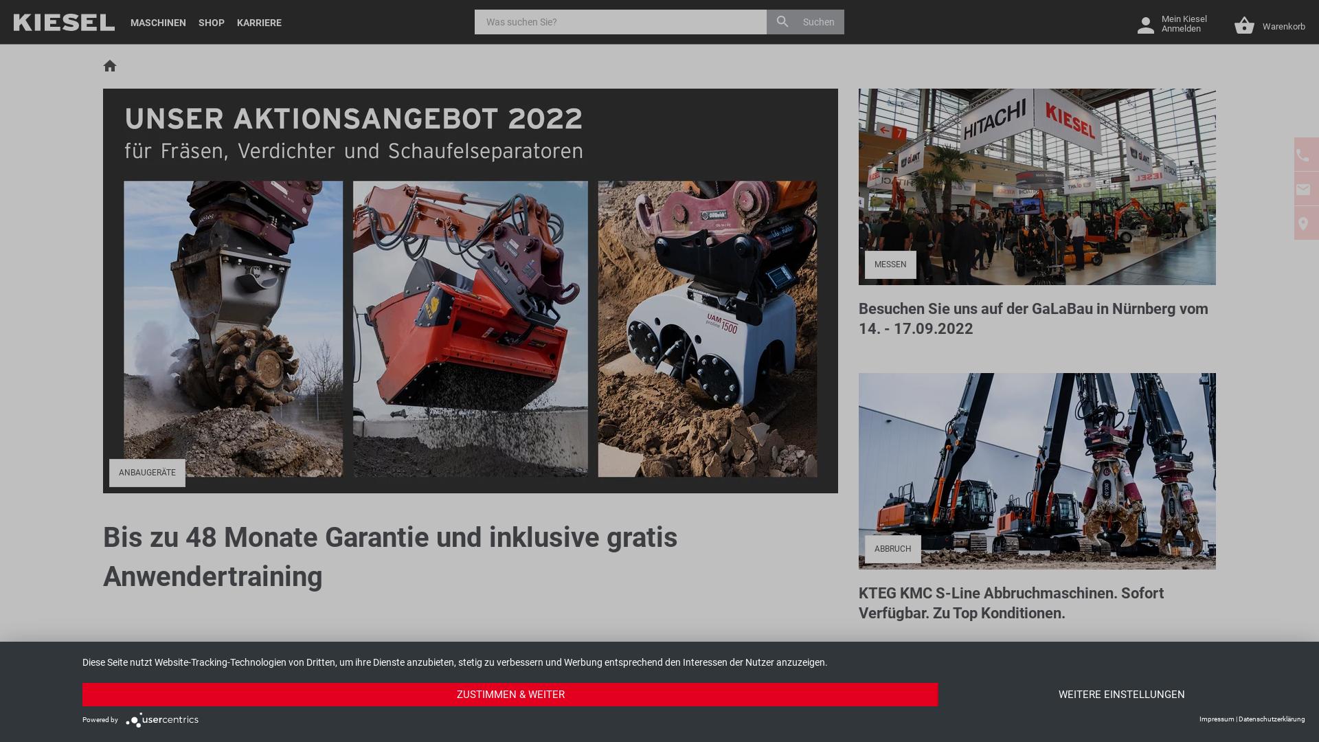Click the phone contact side icon

[1304, 155]
